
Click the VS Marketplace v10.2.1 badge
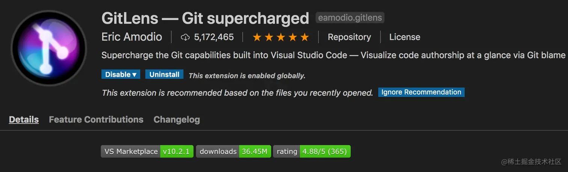pos(147,151)
